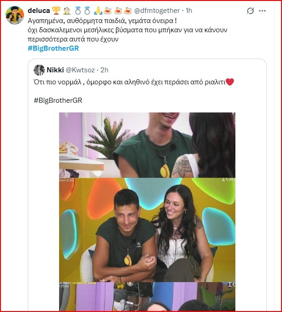Open deluca's profile avatar
The width and height of the screenshot is (282, 312).
[x=15, y=15]
